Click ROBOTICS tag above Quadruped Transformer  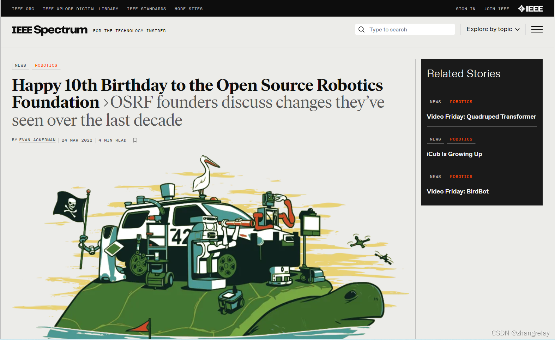pyautogui.click(x=461, y=102)
